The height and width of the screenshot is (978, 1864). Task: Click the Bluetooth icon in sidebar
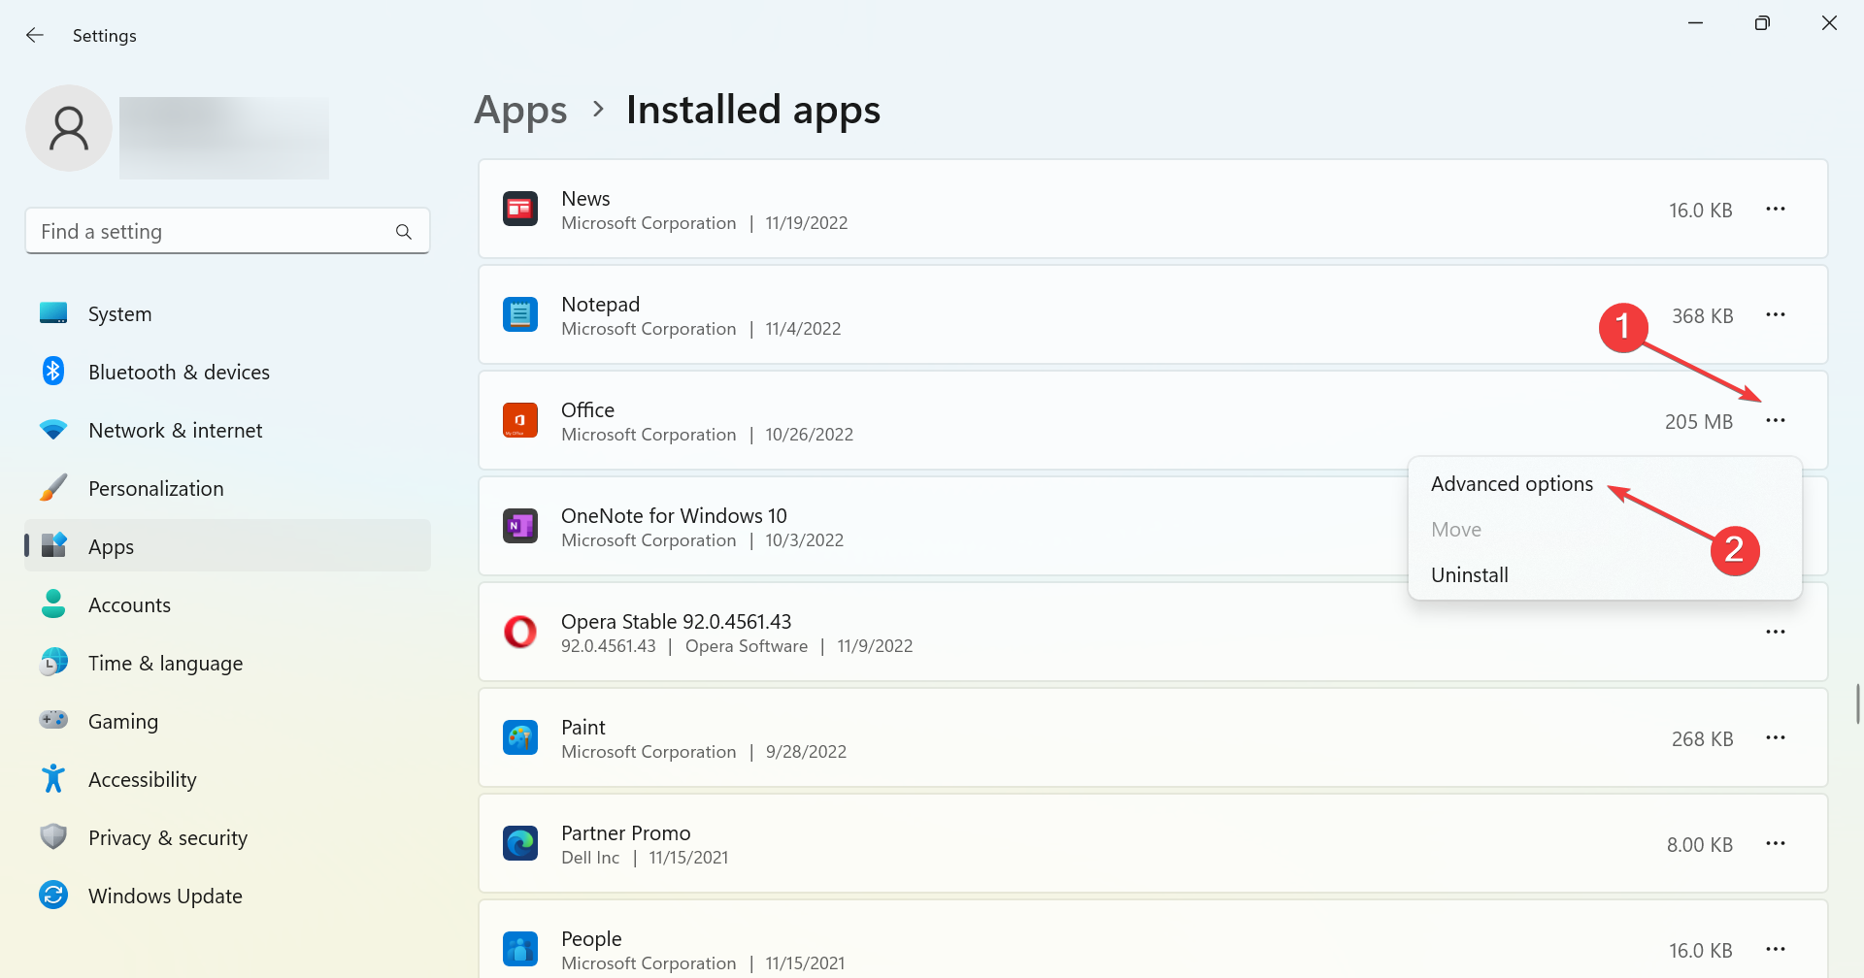click(x=53, y=371)
